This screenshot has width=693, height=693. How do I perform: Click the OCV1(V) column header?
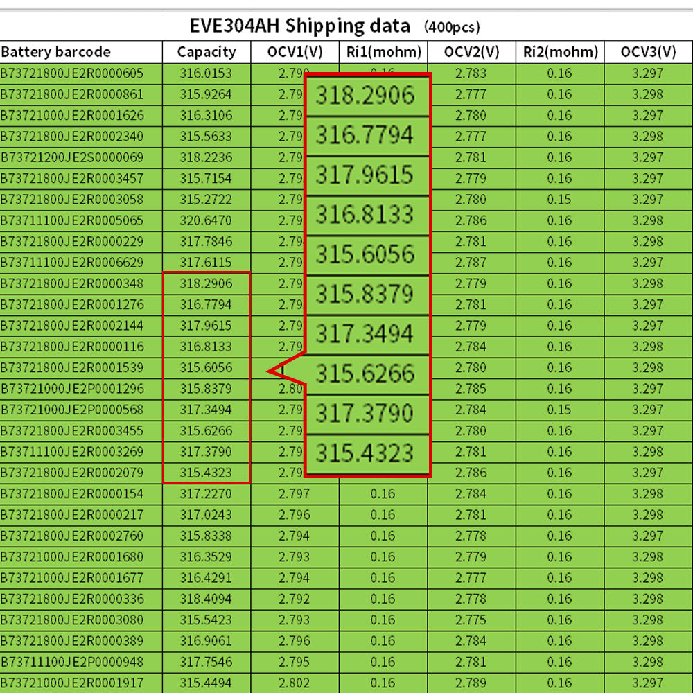[295, 52]
